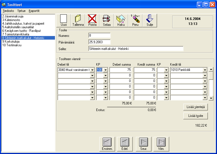Expand Debet tili dropdown showing 3040 Muut varsinaisen
The image size is (217, 154).
(x=92, y=70)
